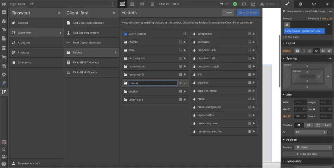Click wrench icon for menu-button class
This screenshot has width=334, height=168.
(x=254, y=115)
